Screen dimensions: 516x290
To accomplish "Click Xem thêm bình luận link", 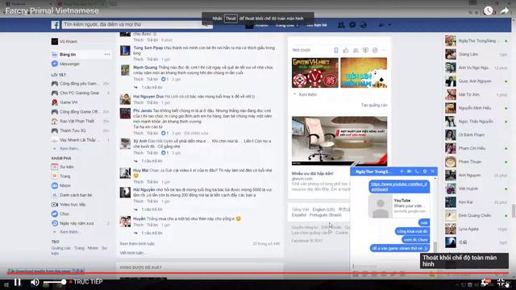I will pyautogui.click(x=137, y=243).
